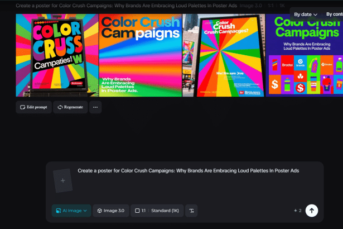Image resolution: width=343 pixels, height=229 pixels.
Task: Open the By date sort dropdown
Action: (306, 15)
